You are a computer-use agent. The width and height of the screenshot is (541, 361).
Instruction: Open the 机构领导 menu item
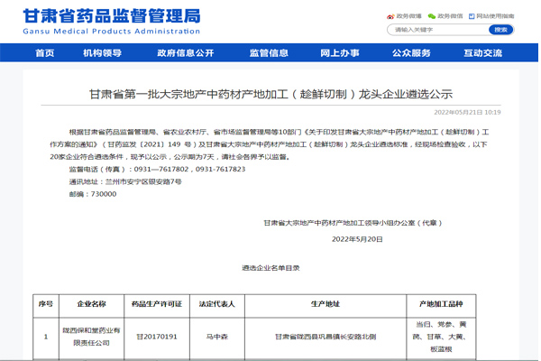click(x=102, y=53)
